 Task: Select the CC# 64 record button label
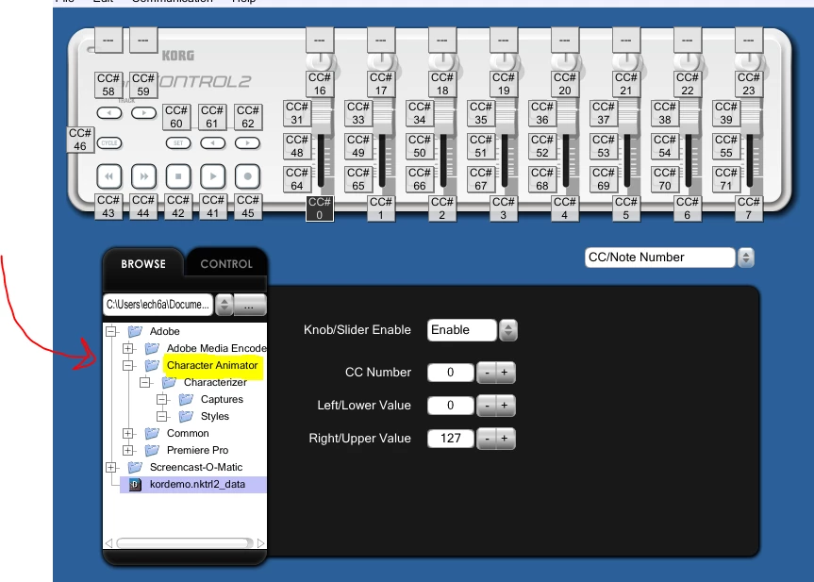click(297, 179)
